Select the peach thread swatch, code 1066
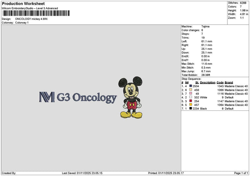The width and height of the screenshot is (250, 176). (x=190, y=90)
